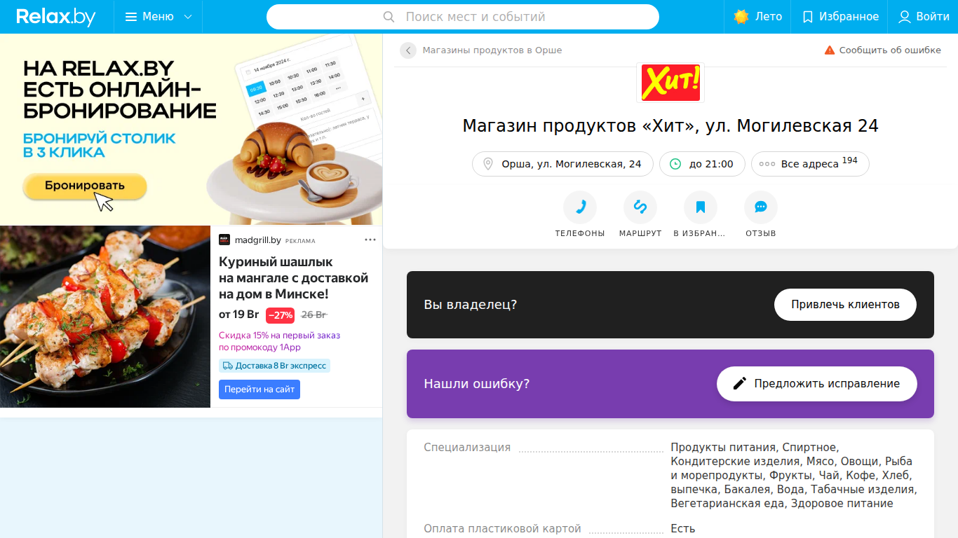Viewport: 958px width, 538px height.
Task: Click the Специализация label
Action: [x=467, y=448]
